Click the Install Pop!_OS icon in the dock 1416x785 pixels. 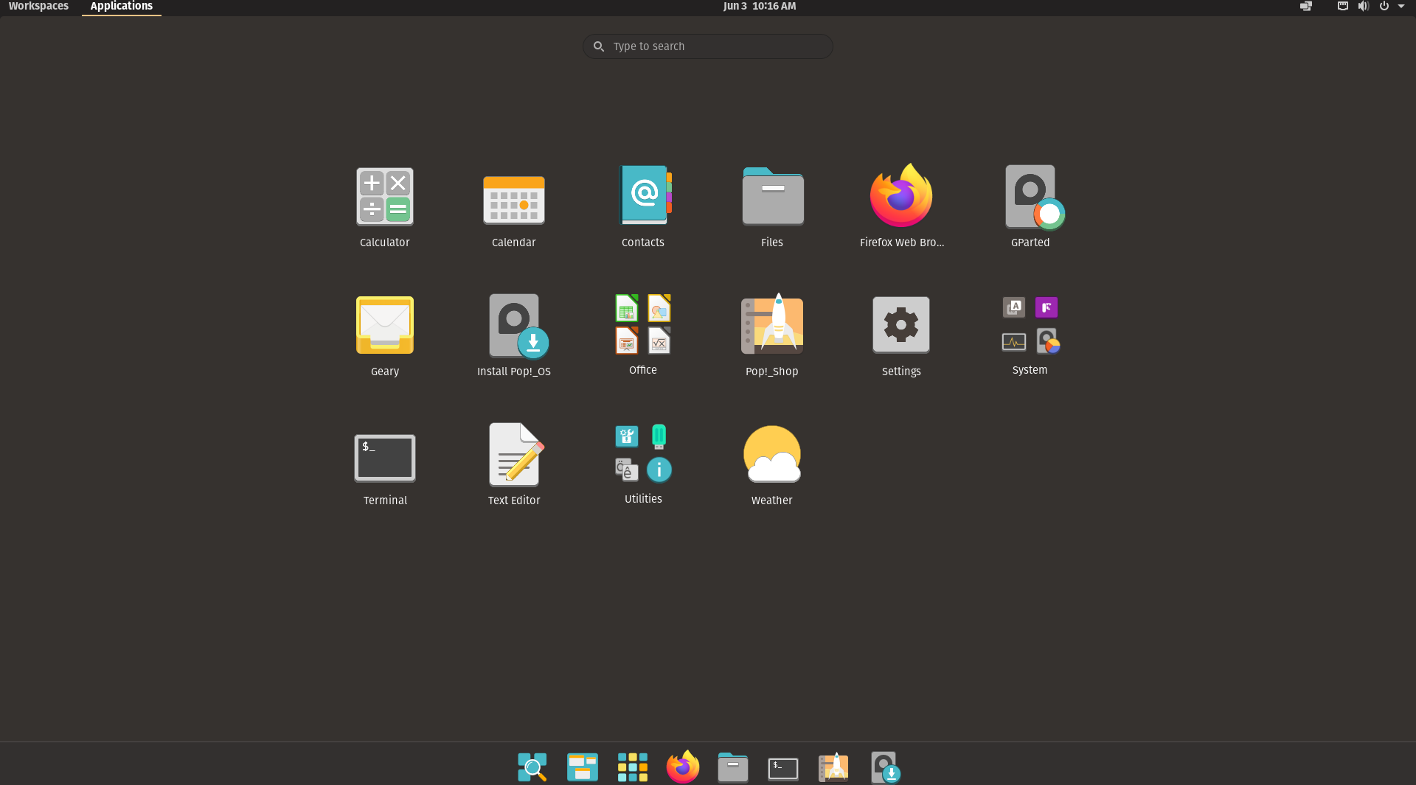click(885, 767)
